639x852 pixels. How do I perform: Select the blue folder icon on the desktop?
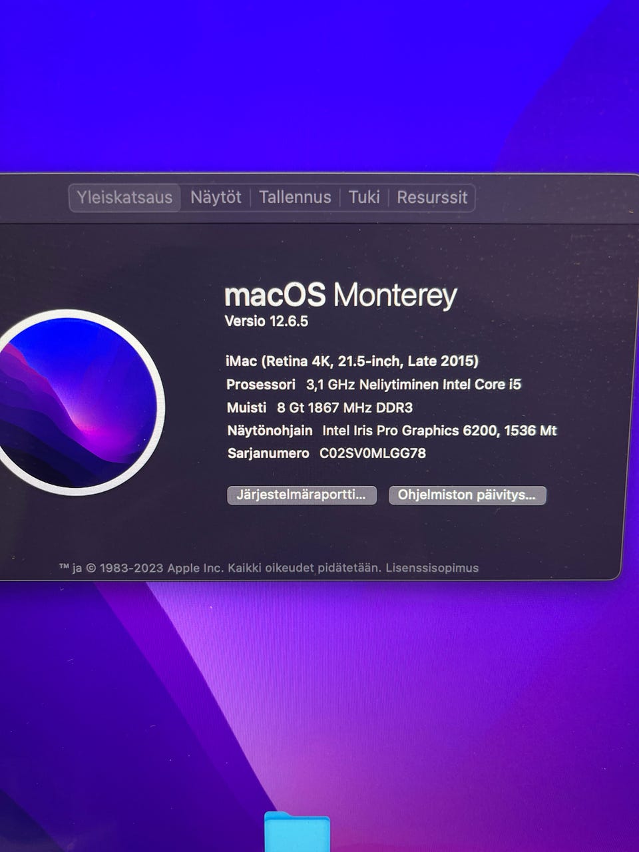[297, 832]
